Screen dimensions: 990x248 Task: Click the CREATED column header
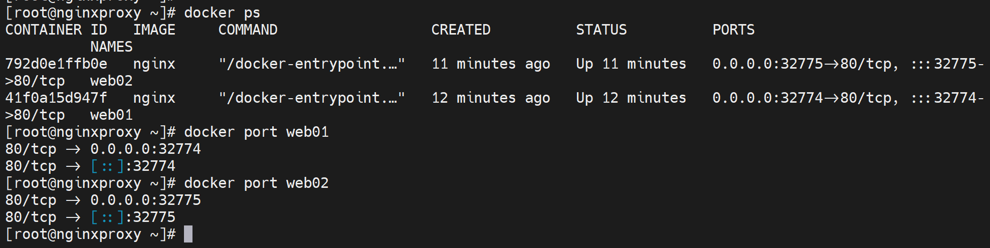(x=461, y=30)
